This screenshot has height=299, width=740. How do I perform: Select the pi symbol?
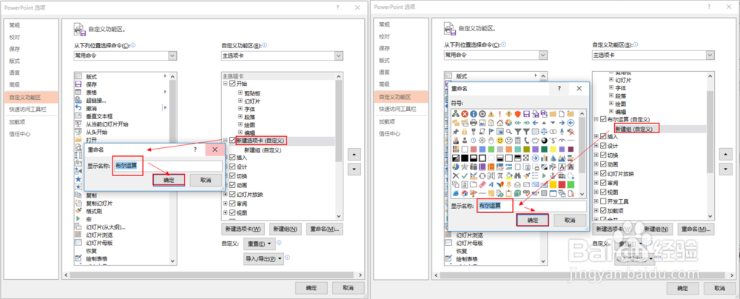click(500, 175)
